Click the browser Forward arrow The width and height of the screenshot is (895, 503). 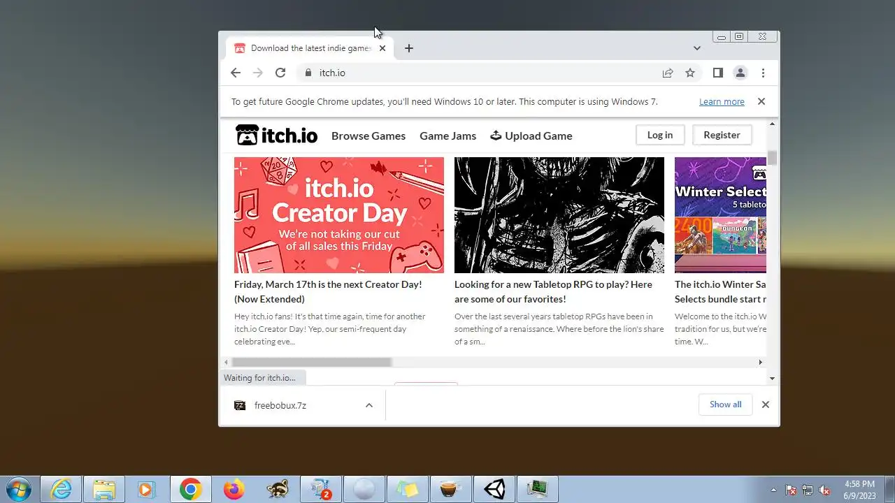click(x=258, y=73)
